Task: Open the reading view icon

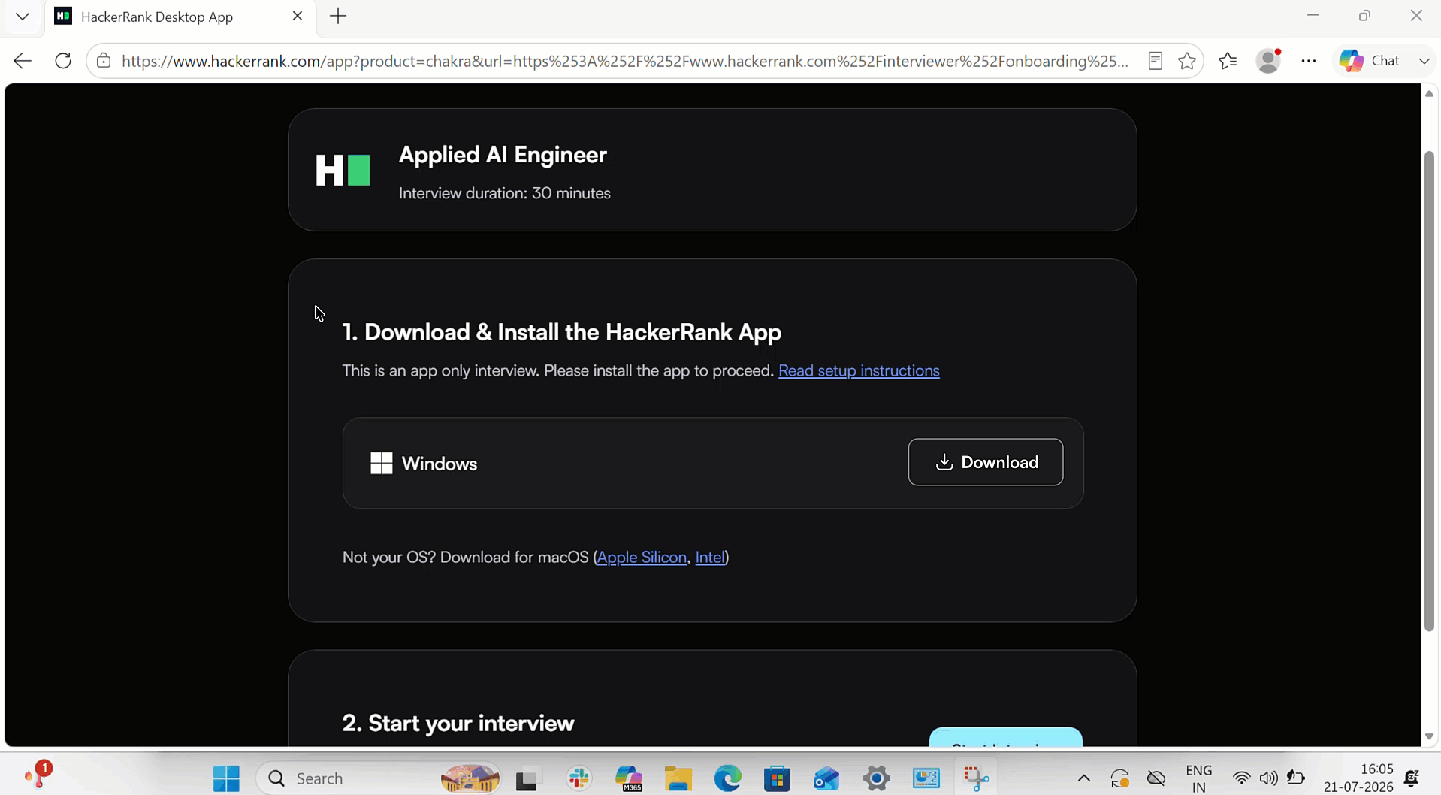Action: 1156,61
